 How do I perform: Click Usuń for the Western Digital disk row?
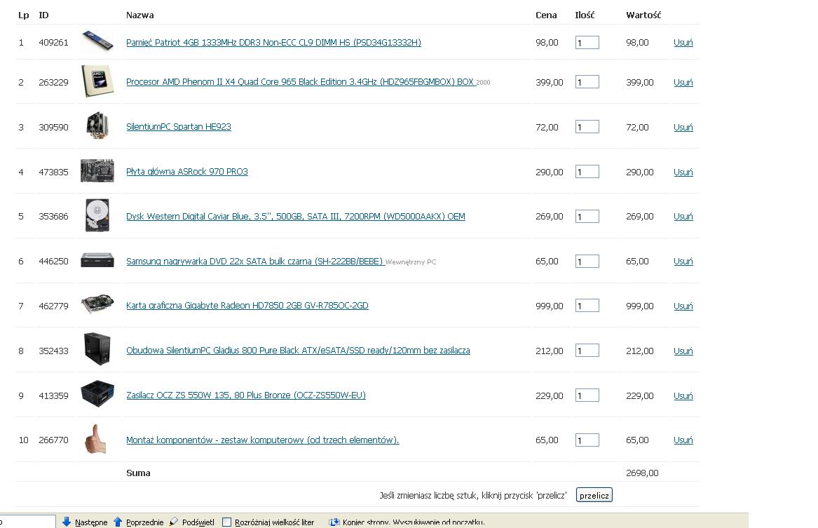[683, 217]
